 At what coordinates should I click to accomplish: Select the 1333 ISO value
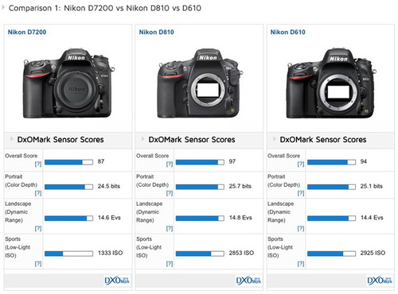[x=111, y=253]
